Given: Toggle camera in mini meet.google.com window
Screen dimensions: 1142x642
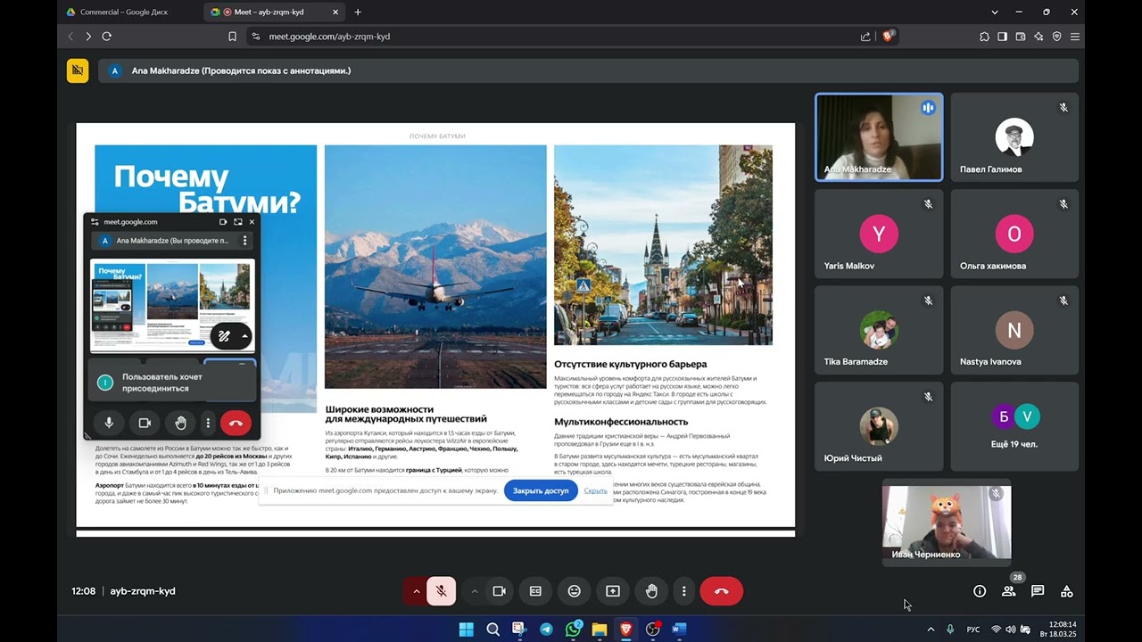Looking at the screenshot, I should tap(145, 423).
